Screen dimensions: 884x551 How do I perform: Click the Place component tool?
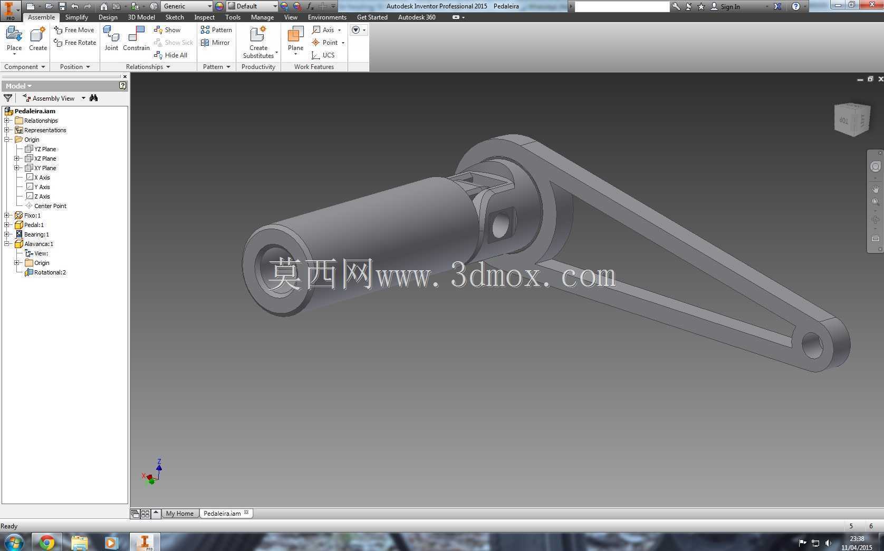(14, 40)
